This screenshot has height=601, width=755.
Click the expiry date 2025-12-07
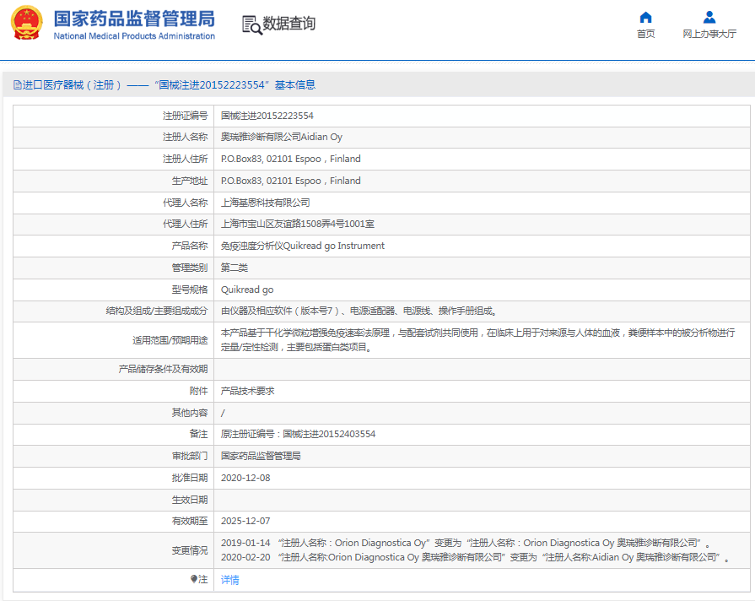click(245, 521)
